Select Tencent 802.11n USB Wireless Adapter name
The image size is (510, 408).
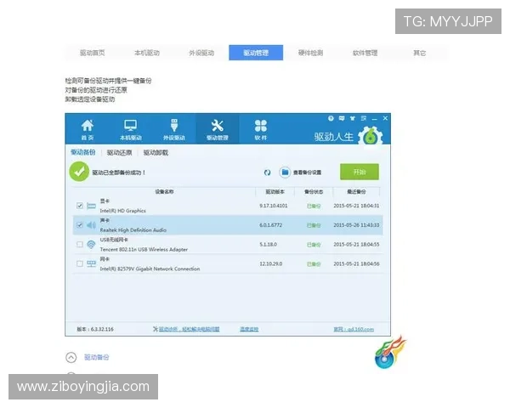[x=144, y=250]
